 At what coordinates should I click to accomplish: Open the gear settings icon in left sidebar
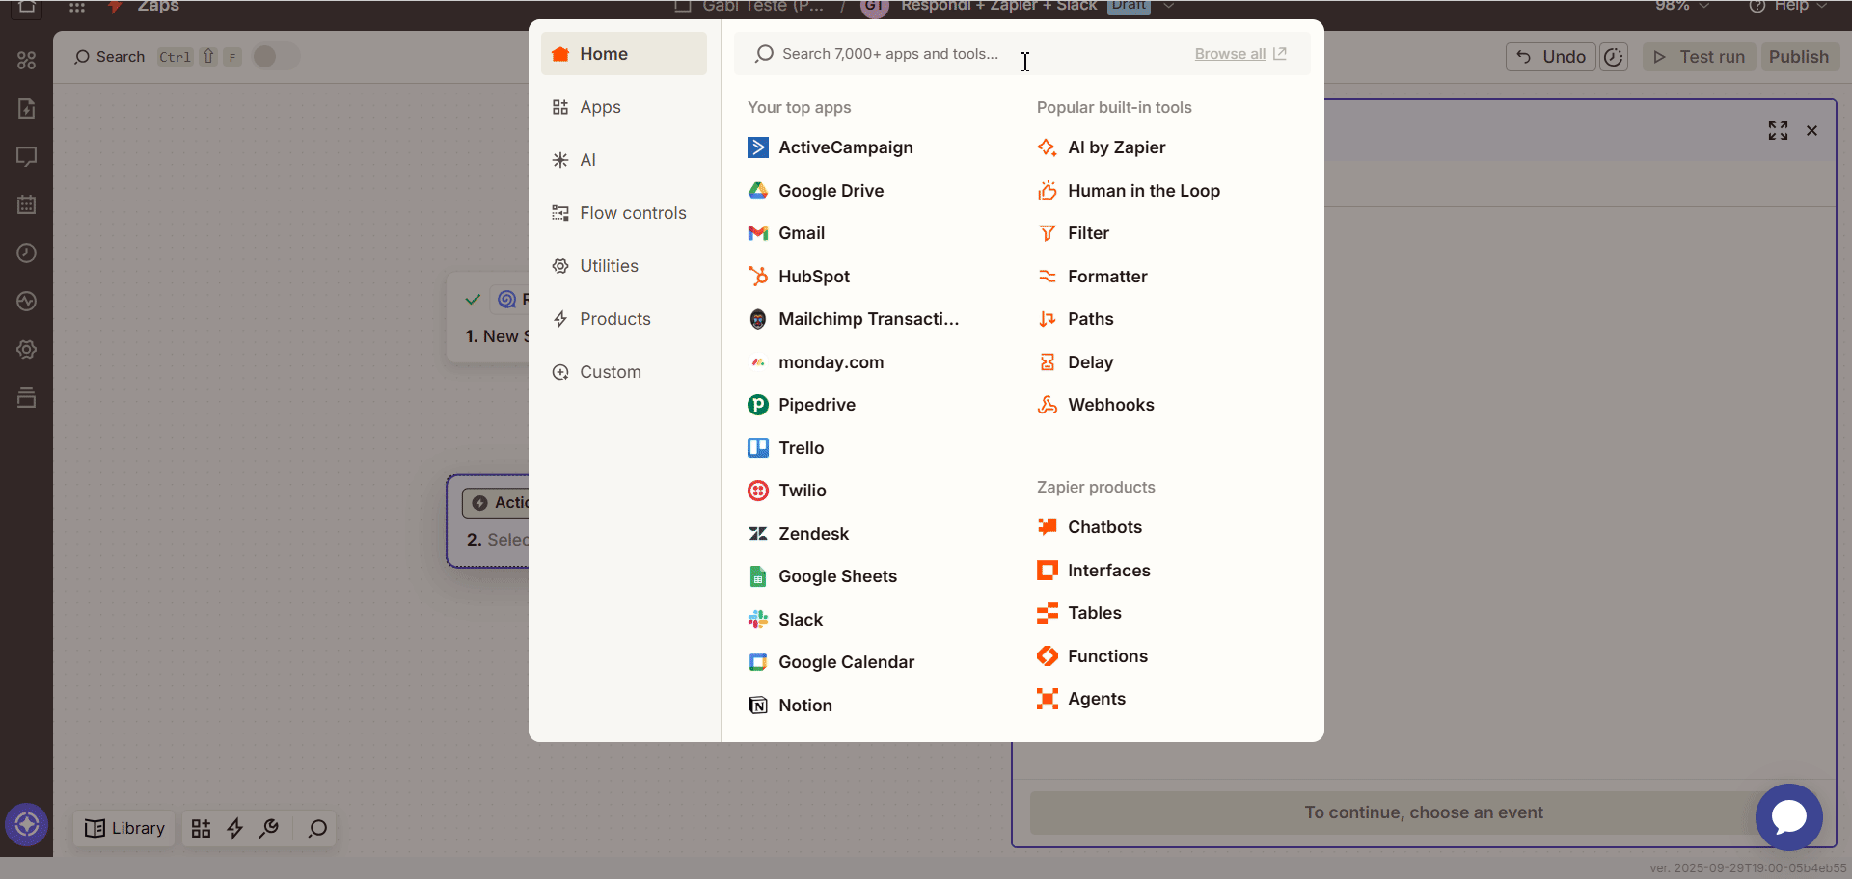pyautogui.click(x=27, y=350)
